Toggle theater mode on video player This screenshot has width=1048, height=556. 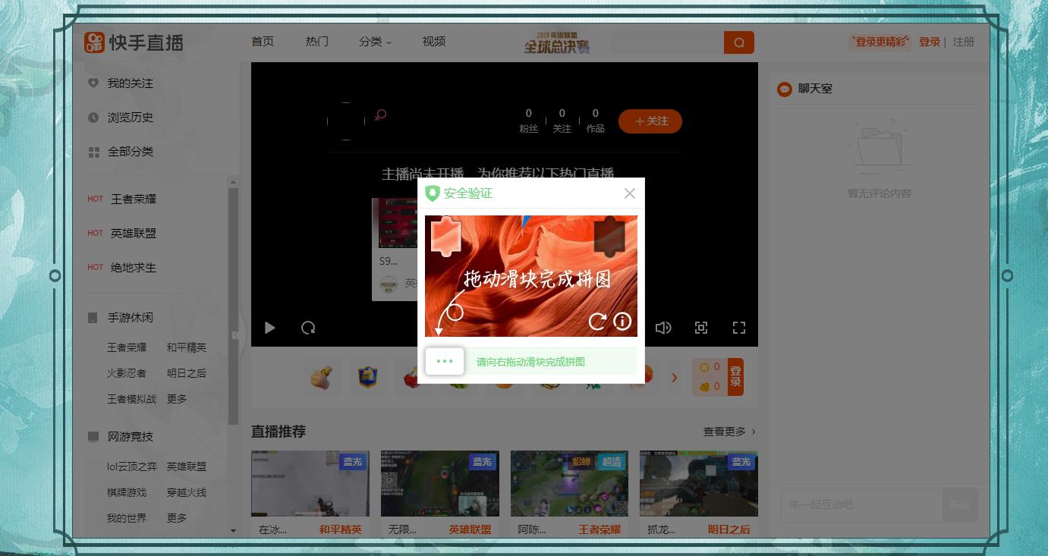701,328
